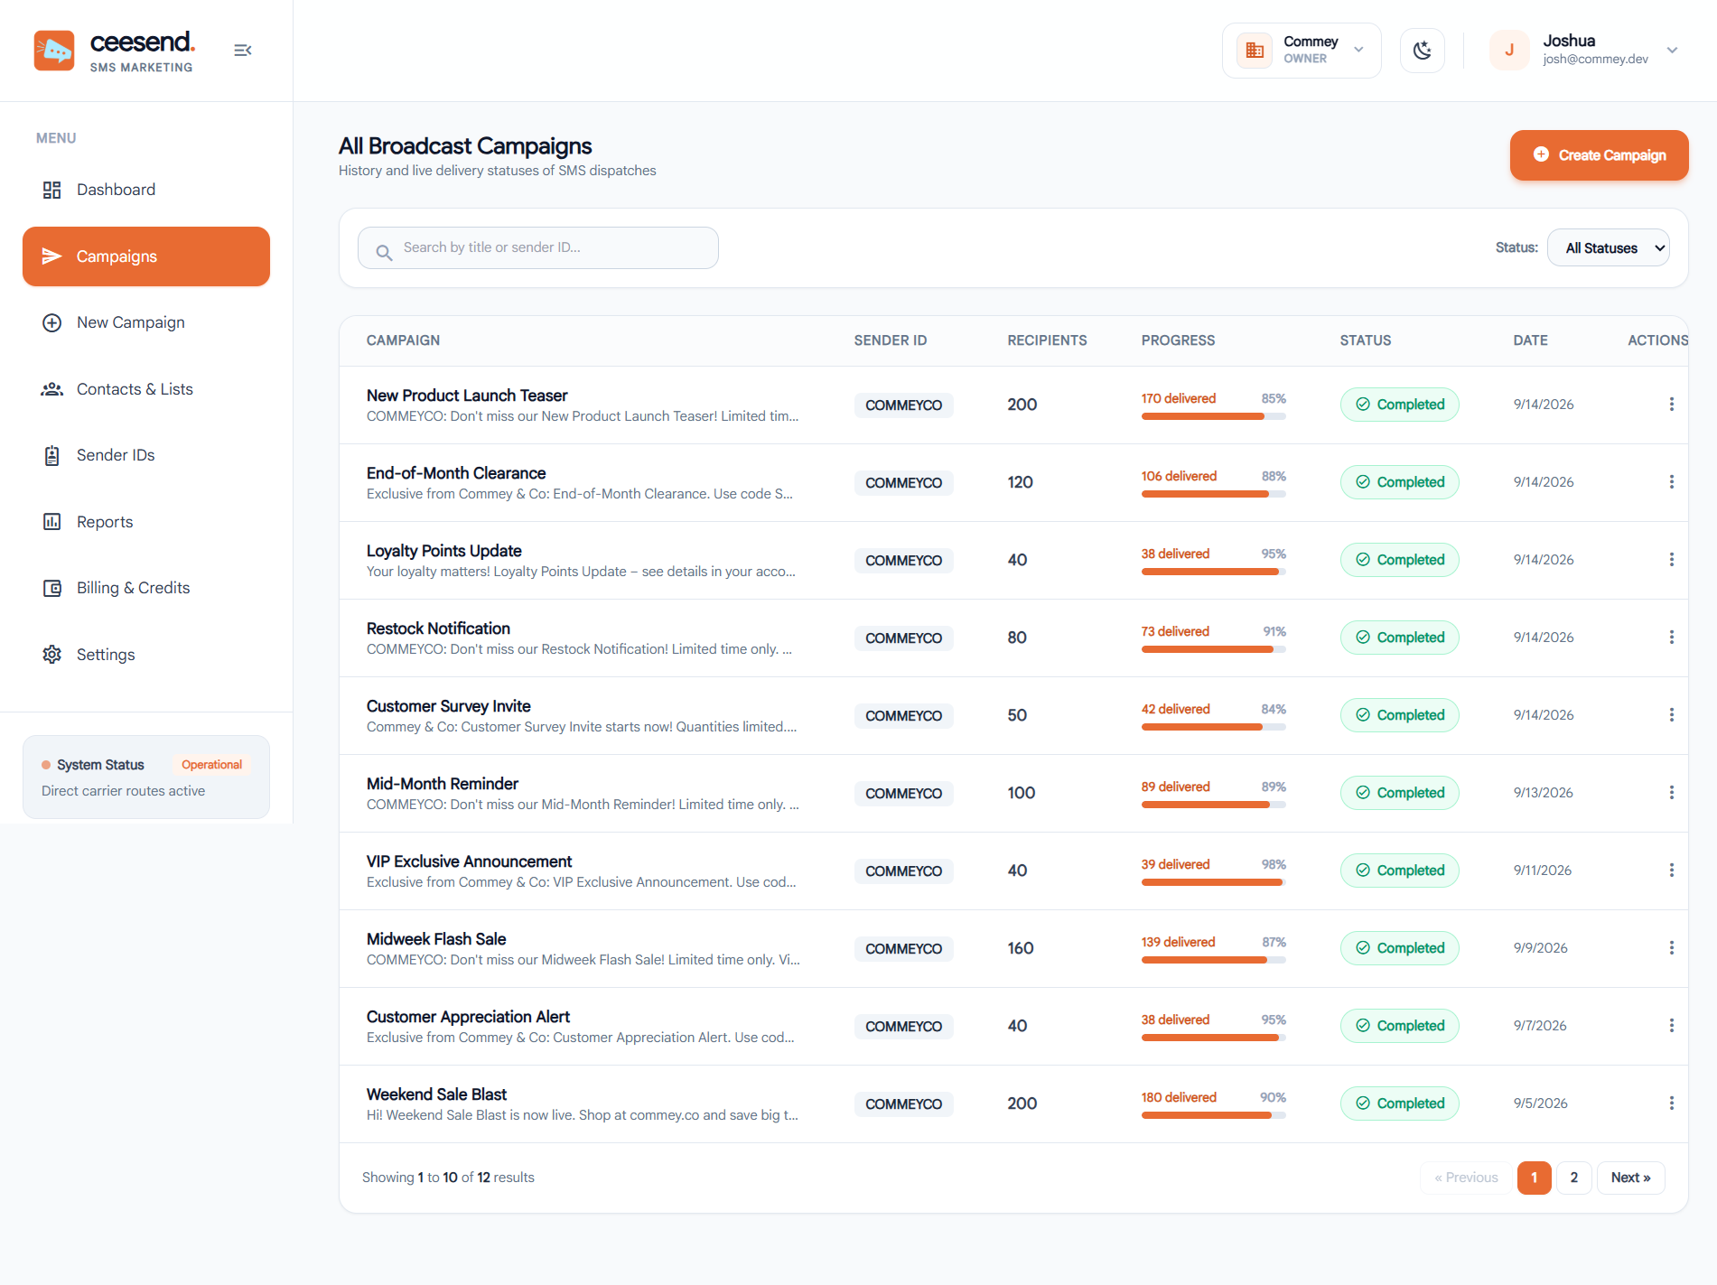Image resolution: width=1717 pixels, height=1285 pixels.
Task: Open Settings from the sidebar
Action: tap(146, 655)
